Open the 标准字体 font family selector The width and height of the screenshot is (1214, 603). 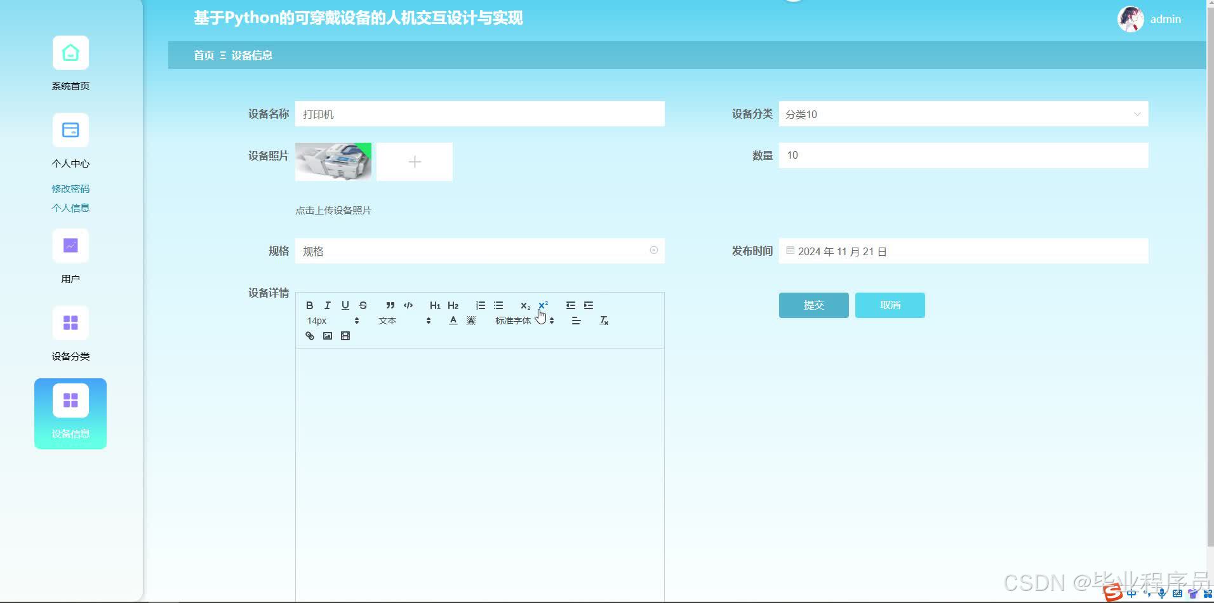(514, 321)
